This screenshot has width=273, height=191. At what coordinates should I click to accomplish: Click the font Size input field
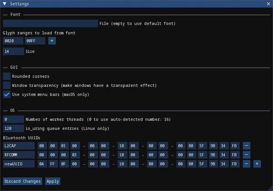13,51
